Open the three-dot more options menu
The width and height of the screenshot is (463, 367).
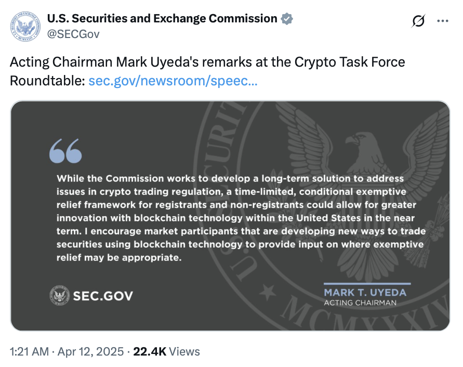[x=442, y=21]
